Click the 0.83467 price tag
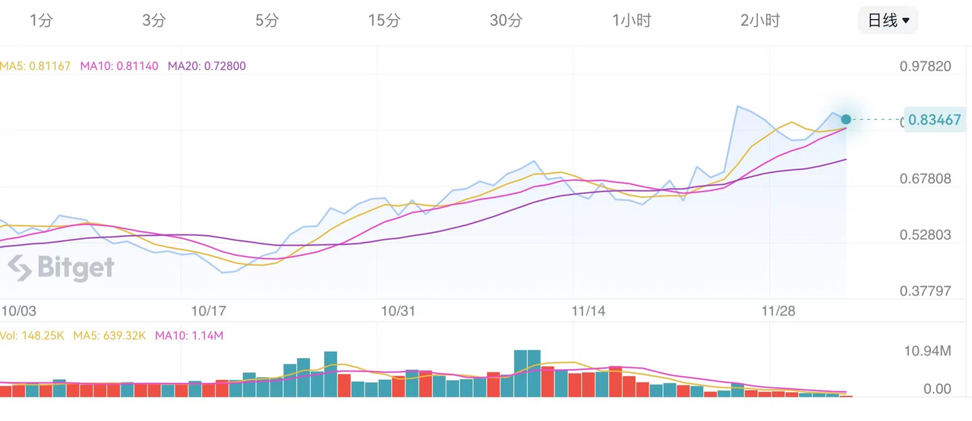Viewport: 972px width, 421px height. (935, 120)
